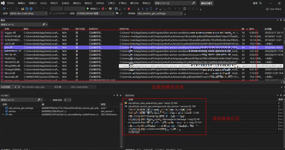Switch to the obs-crash.dmp tab
The image size is (285, 150).
pos(79,87)
